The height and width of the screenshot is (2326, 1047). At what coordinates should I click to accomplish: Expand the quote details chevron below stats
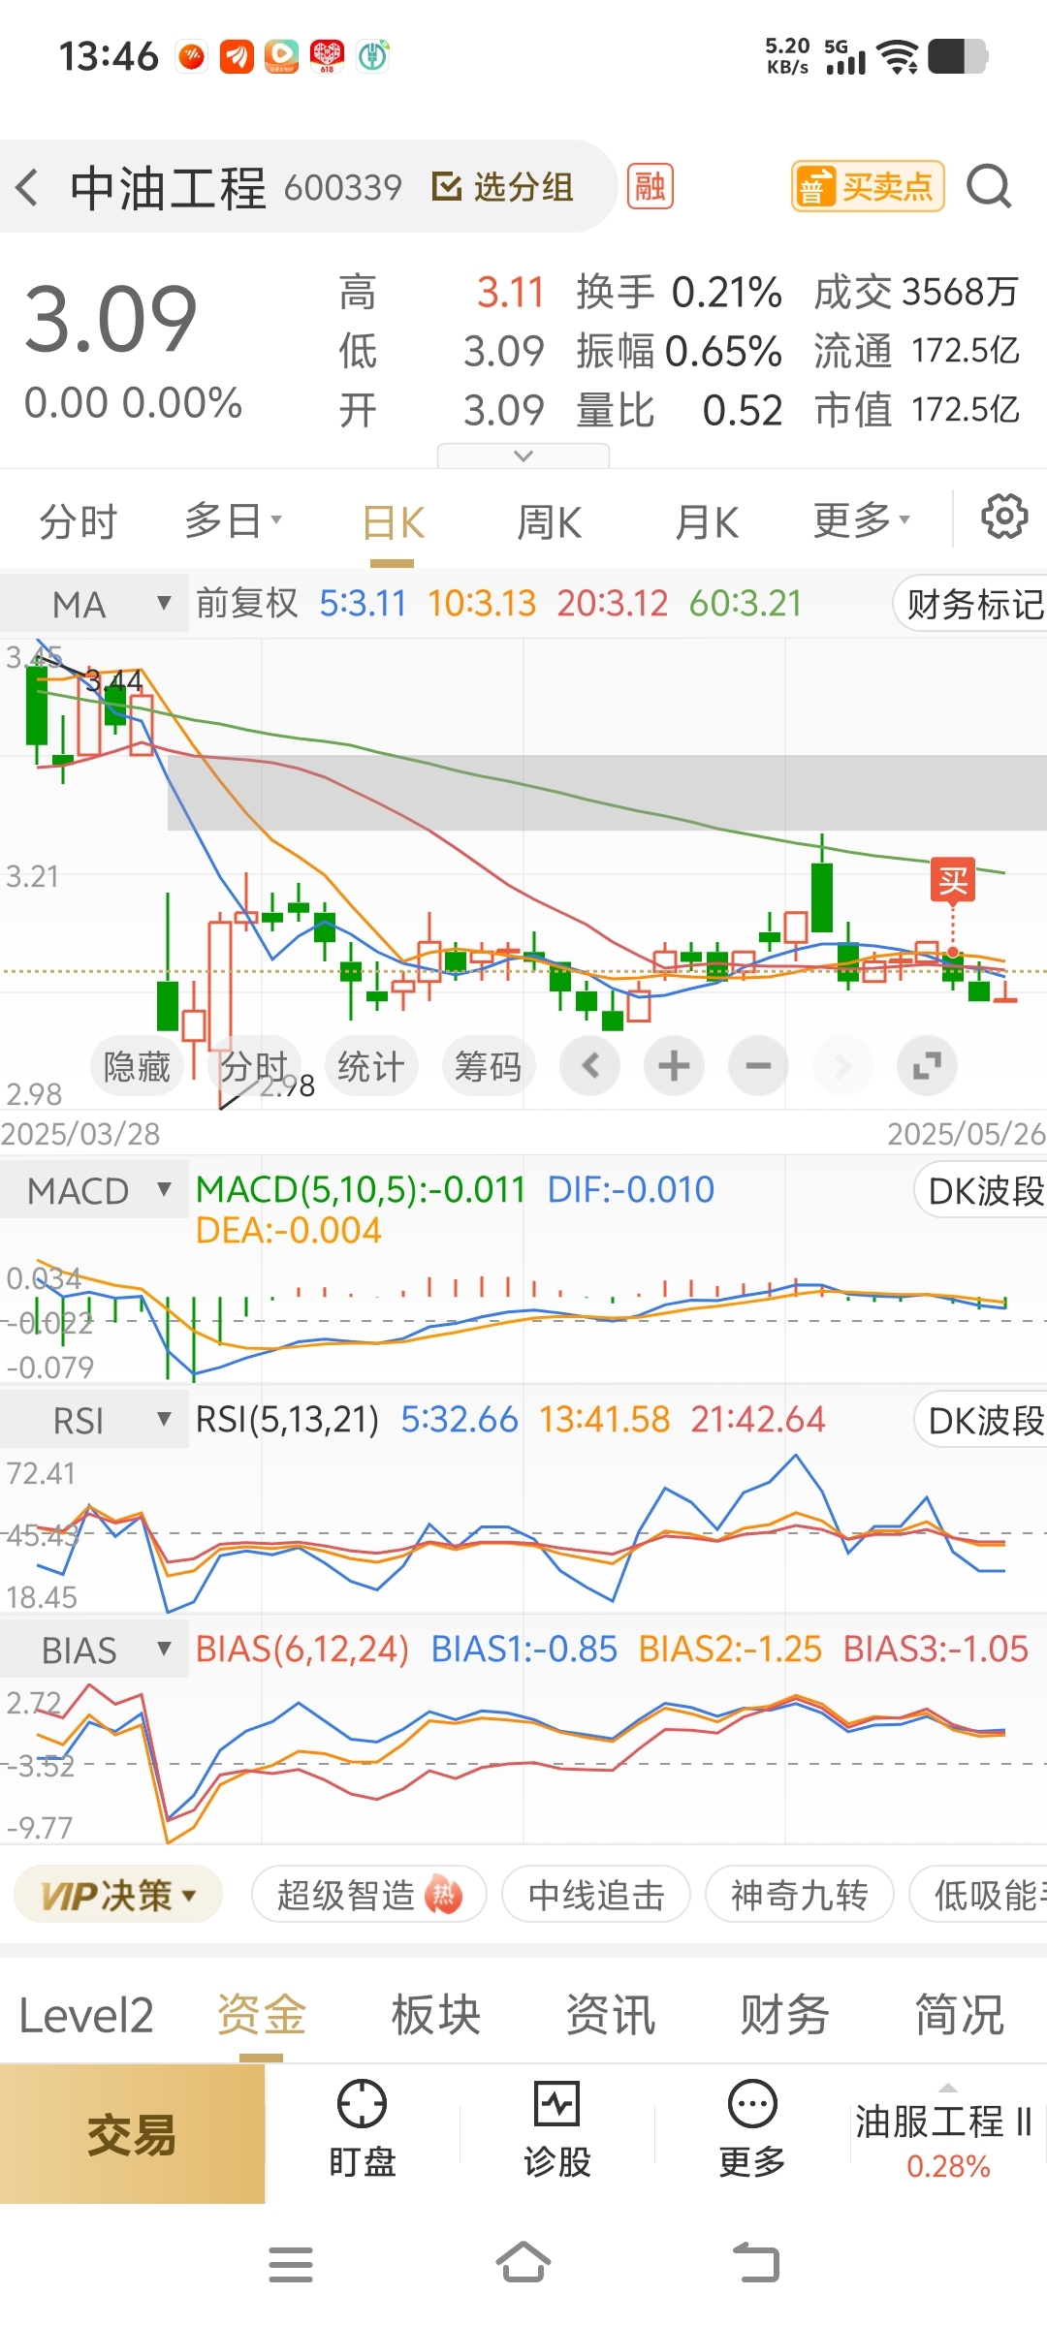pyautogui.click(x=523, y=456)
